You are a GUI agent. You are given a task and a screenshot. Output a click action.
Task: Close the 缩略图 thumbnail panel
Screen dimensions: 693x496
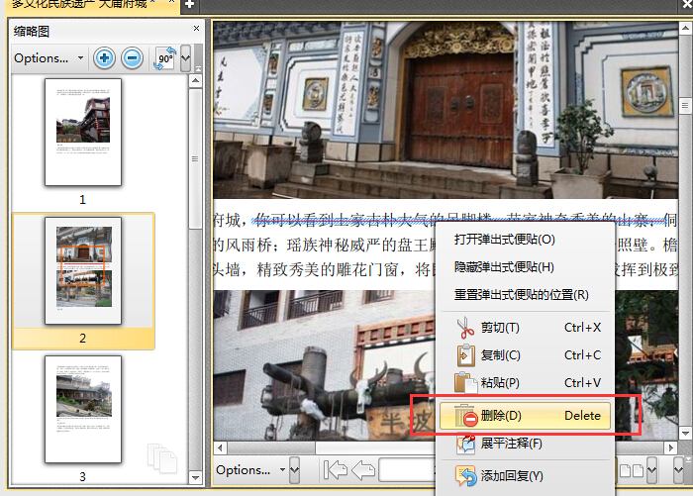[x=196, y=29]
